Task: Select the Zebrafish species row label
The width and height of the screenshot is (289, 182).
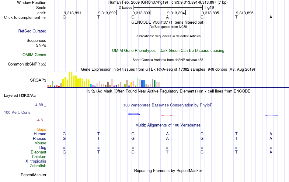Action: (38, 166)
